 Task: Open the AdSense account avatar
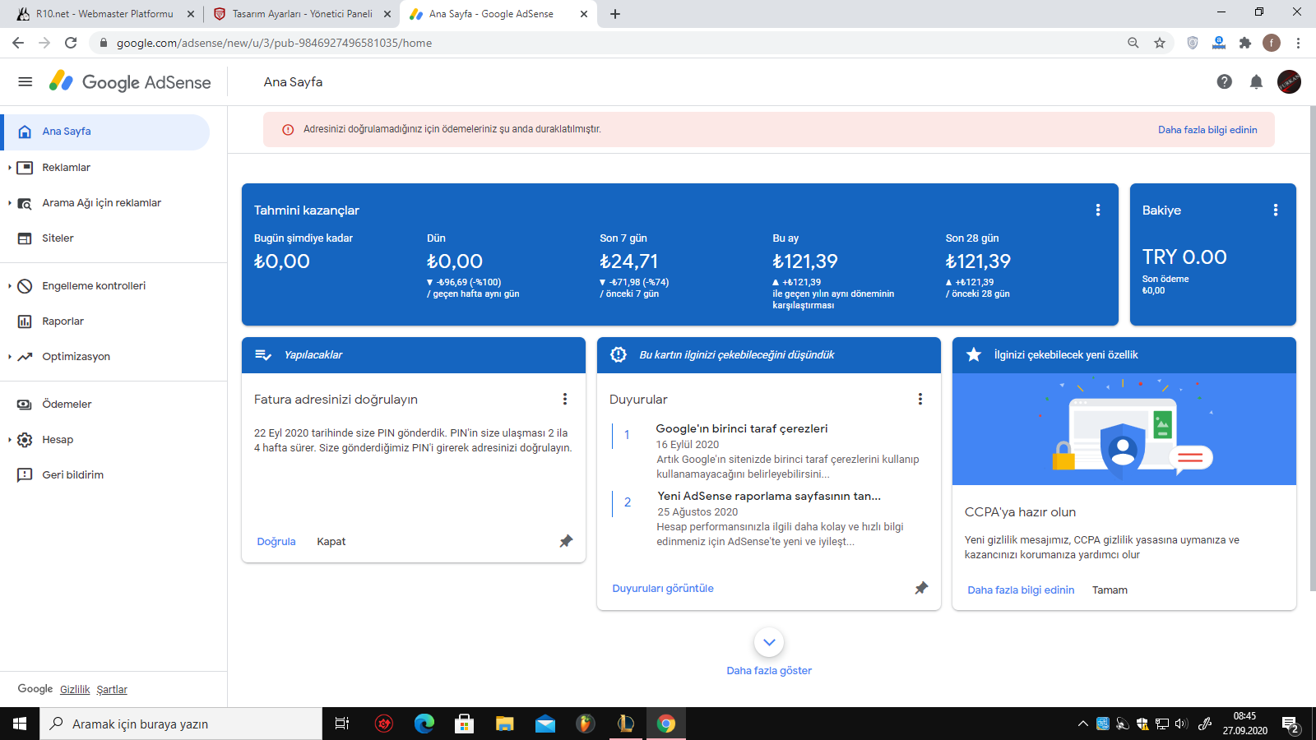coord(1289,81)
